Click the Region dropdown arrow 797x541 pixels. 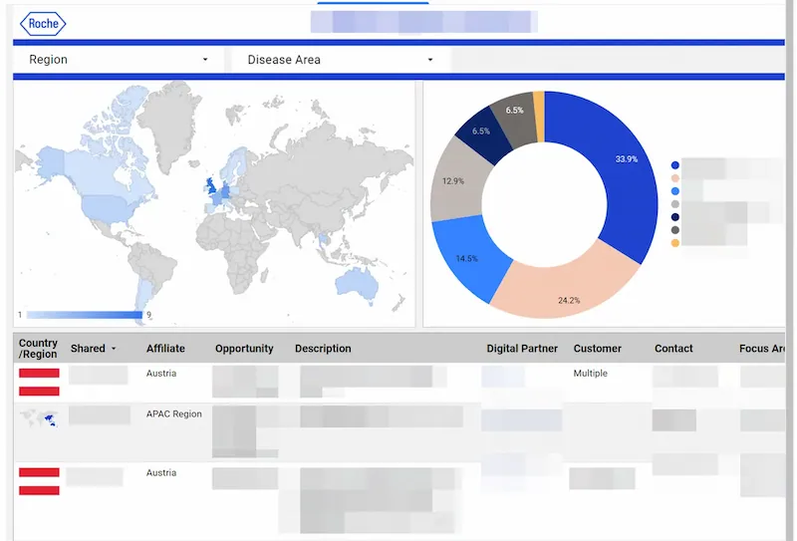[x=205, y=60]
